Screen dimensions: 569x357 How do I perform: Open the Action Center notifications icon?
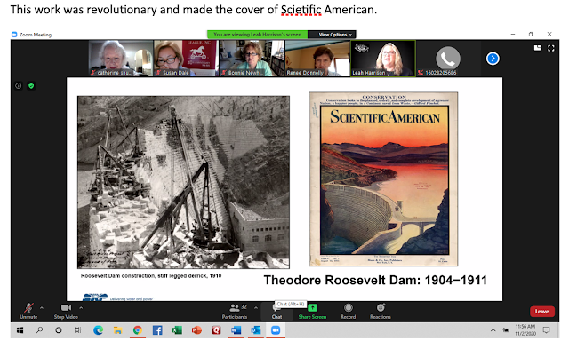coord(546,330)
